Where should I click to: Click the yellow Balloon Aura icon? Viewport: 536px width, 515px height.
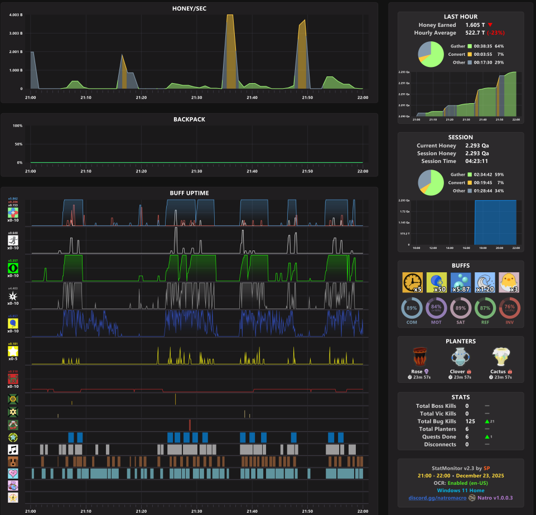pos(13,324)
